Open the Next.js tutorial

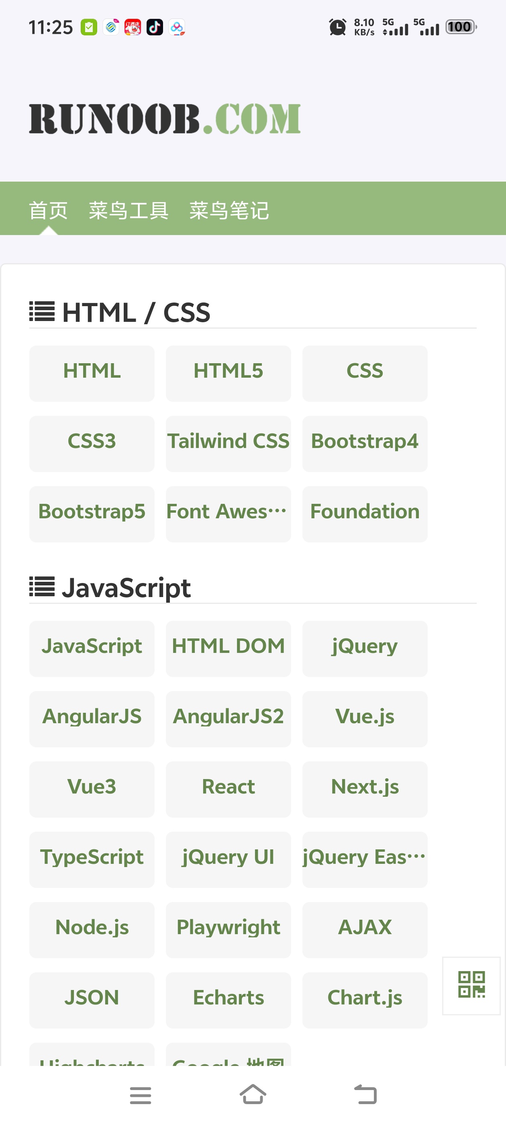tap(365, 789)
